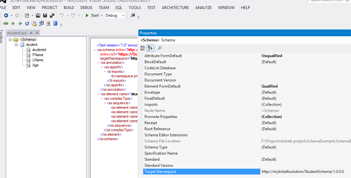
Task: Open the second toolbar overflow options
Action: [x=61, y=25]
